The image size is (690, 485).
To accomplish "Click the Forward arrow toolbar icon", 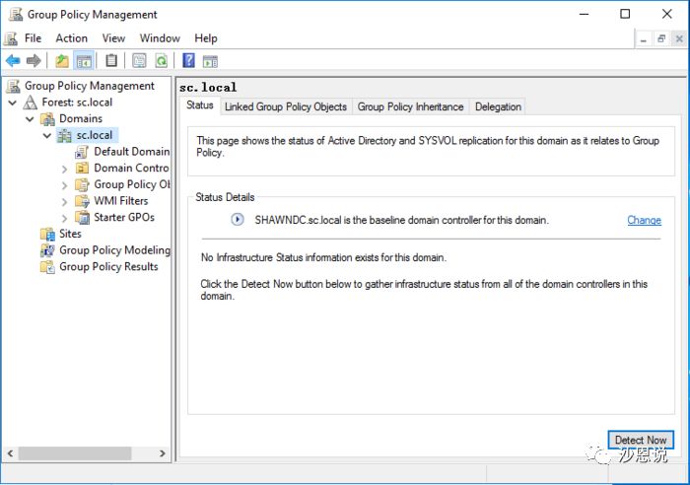I will point(34,60).
